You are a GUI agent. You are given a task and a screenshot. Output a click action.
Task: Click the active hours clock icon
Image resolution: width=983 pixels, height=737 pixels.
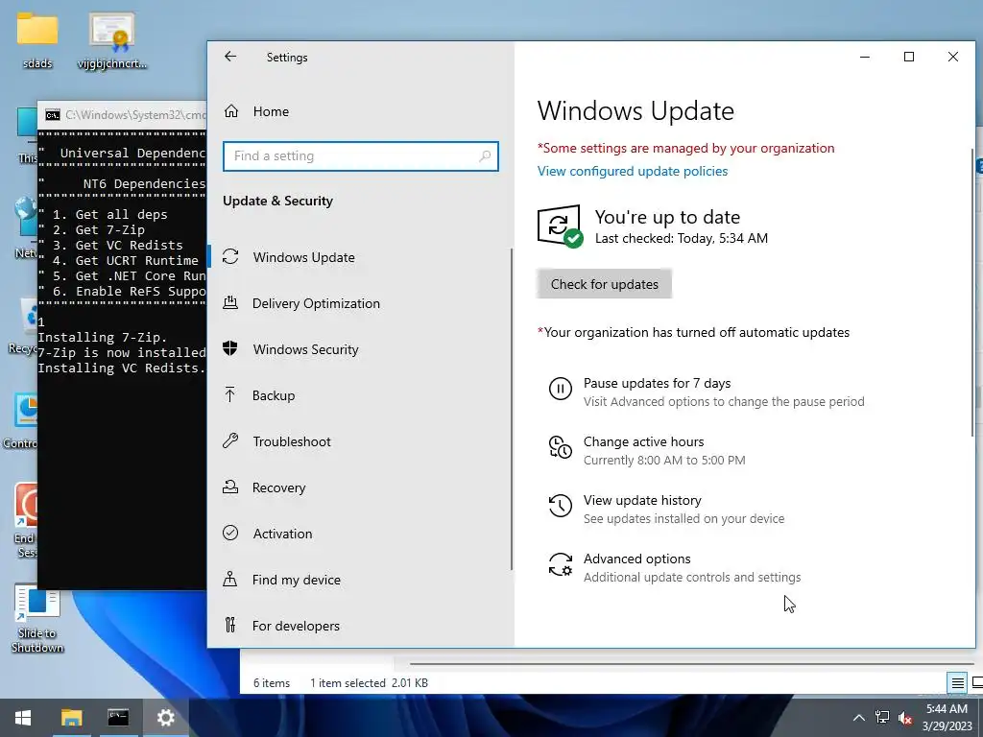pos(561,447)
